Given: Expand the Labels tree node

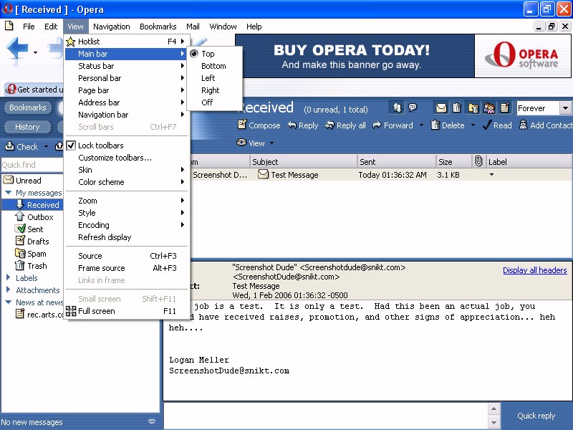Looking at the screenshot, I should point(8,278).
